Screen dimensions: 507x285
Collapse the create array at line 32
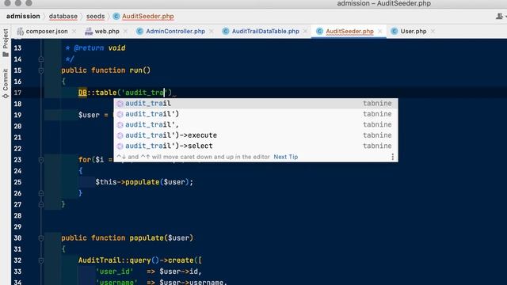[41, 260]
